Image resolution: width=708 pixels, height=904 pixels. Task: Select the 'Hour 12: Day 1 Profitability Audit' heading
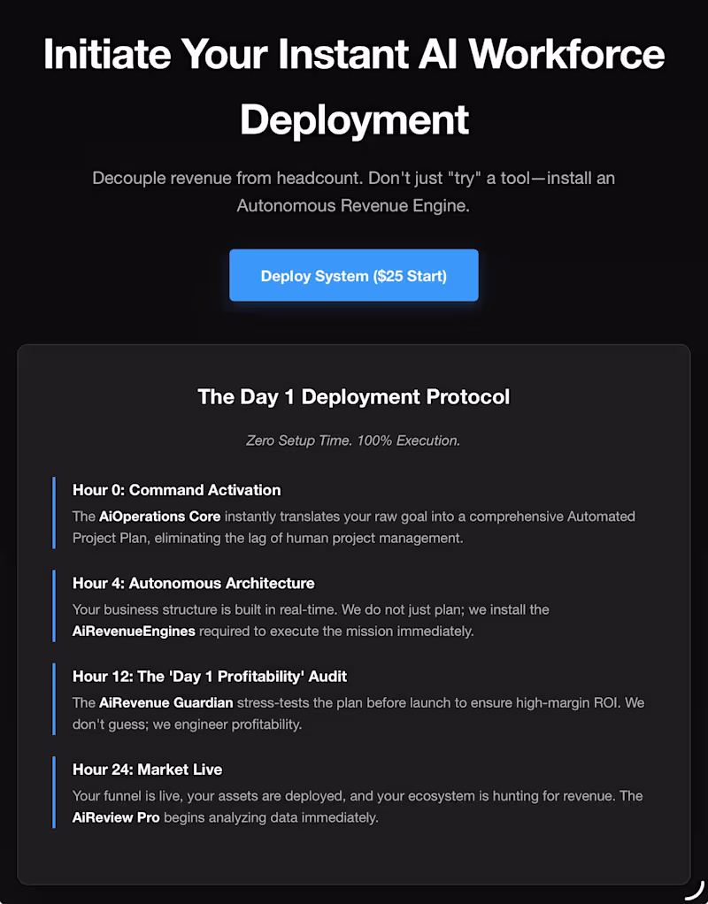[210, 676]
